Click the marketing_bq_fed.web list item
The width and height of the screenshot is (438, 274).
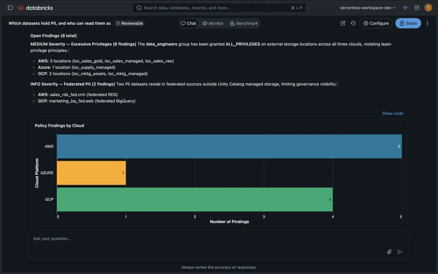point(87,101)
